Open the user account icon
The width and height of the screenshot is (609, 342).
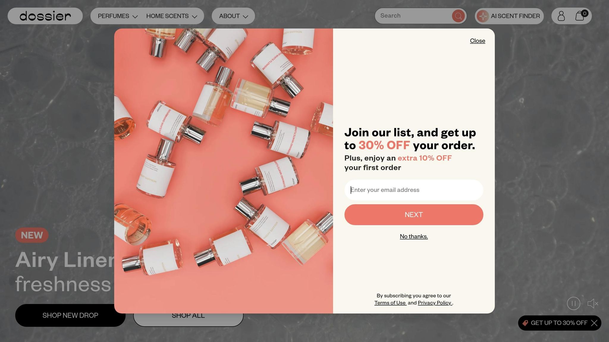tap(561, 16)
